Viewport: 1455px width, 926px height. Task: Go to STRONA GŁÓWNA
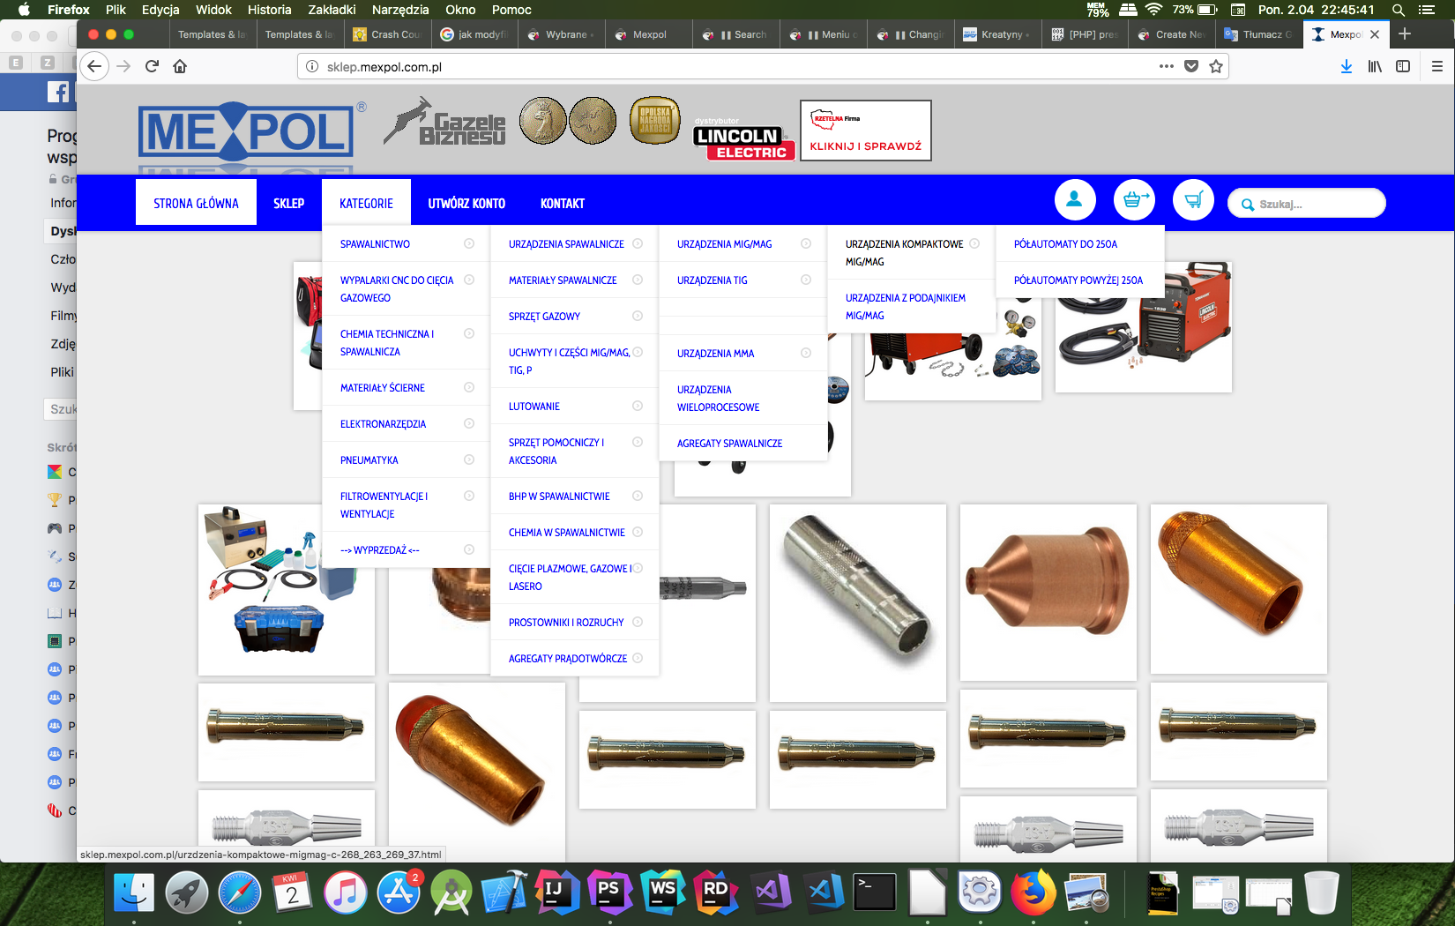pyautogui.click(x=196, y=203)
